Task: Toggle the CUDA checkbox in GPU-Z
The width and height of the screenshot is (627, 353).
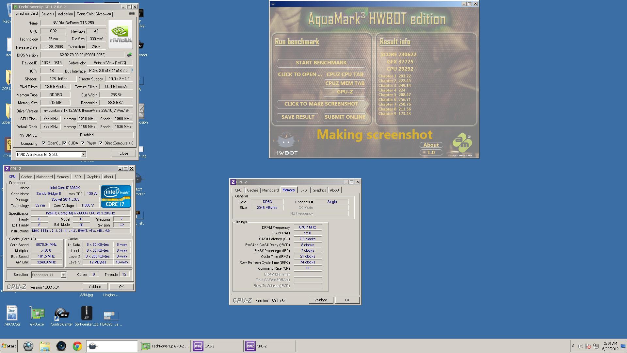Action: [64, 143]
